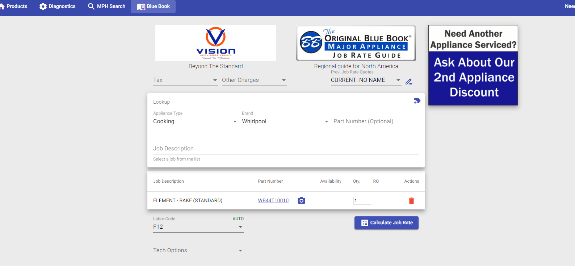
Task: Click the Blue Book book icon
Action: coord(141,7)
